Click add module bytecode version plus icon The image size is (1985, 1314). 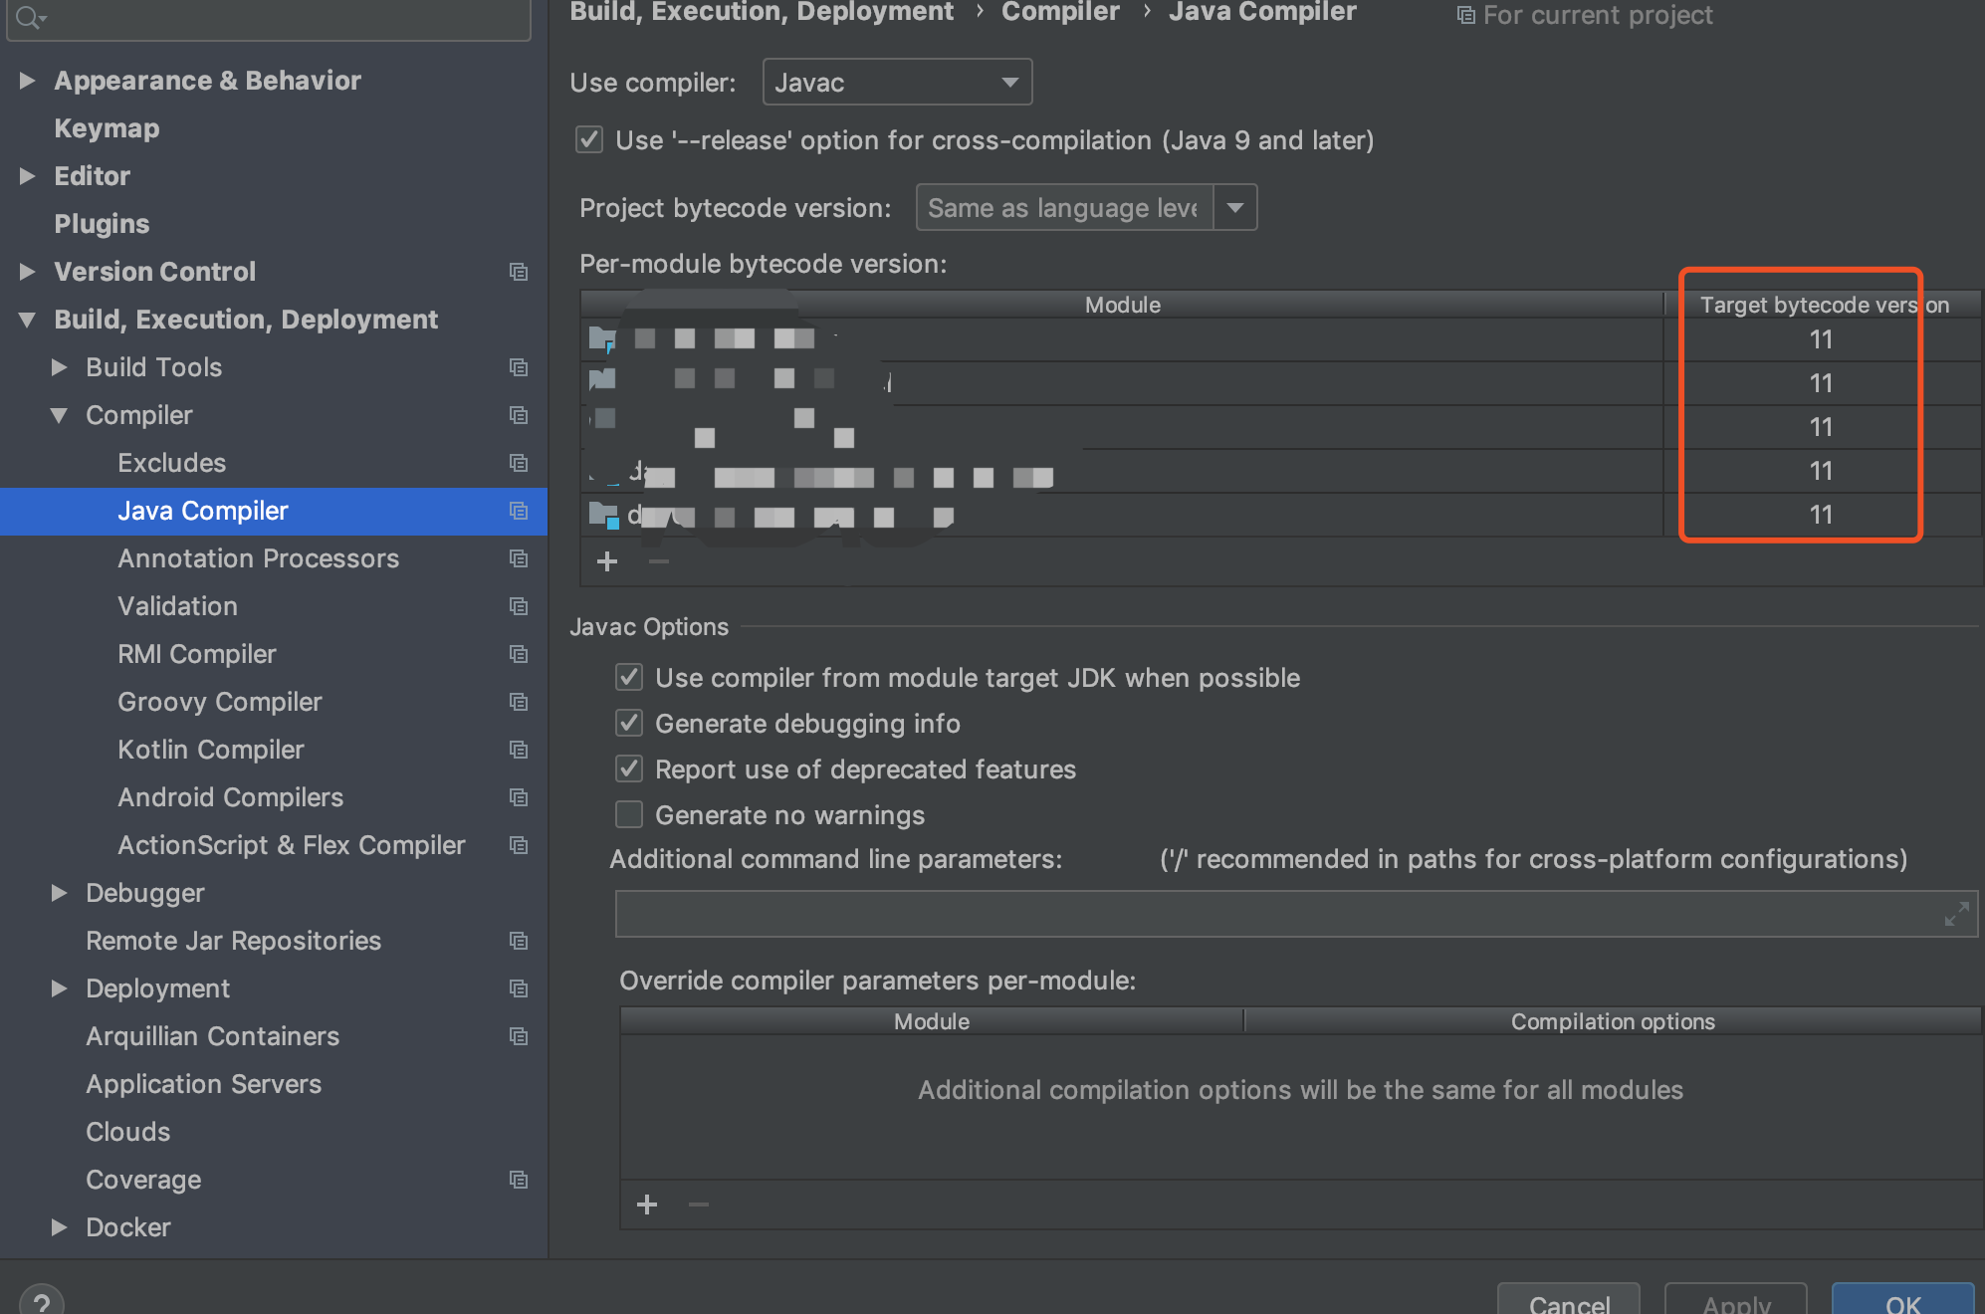[x=607, y=561]
